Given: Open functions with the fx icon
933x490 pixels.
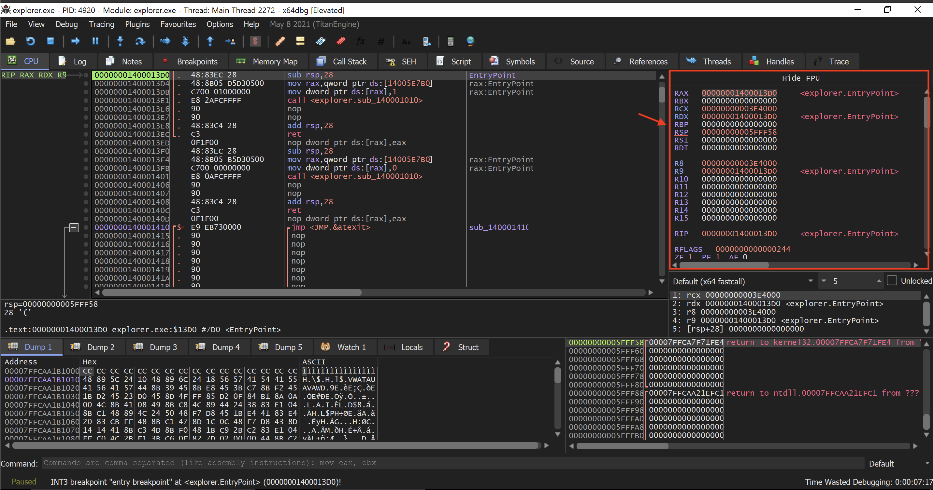Looking at the screenshot, I should coord(360,41).
